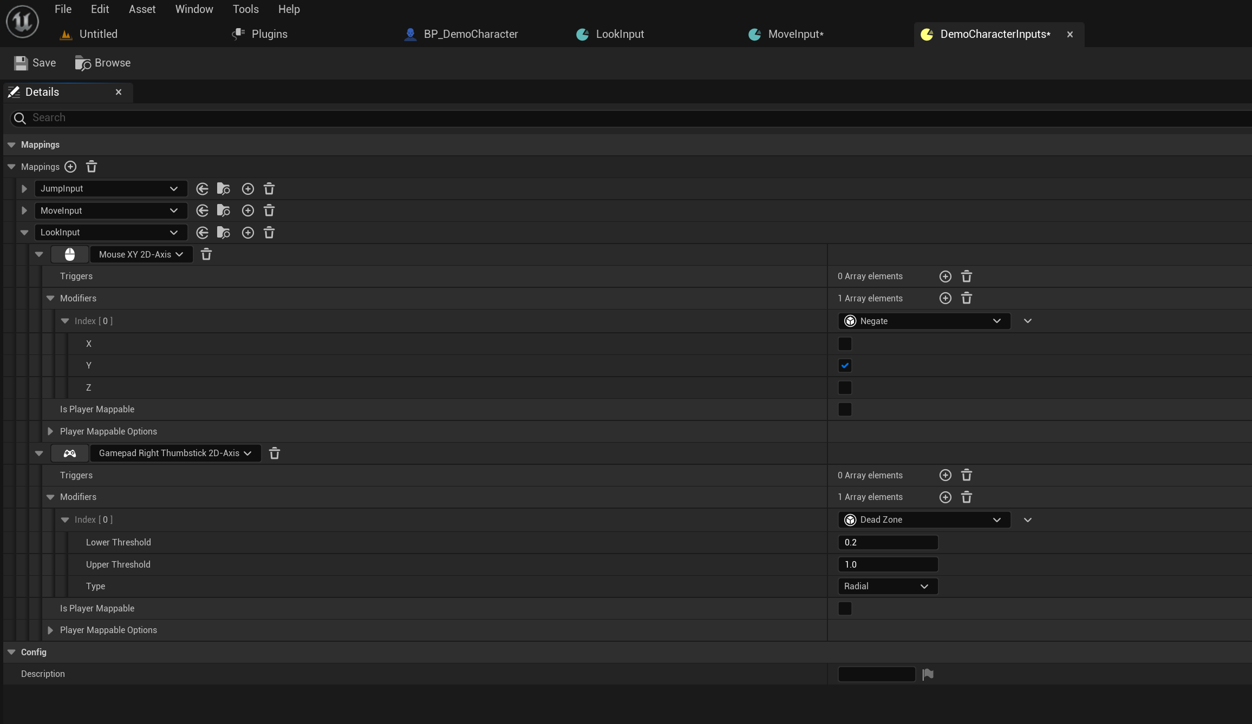1252x724 pixels.
Task: Delete the Mouse XY 2D-Axis mapping
Action: click(206, 254)
